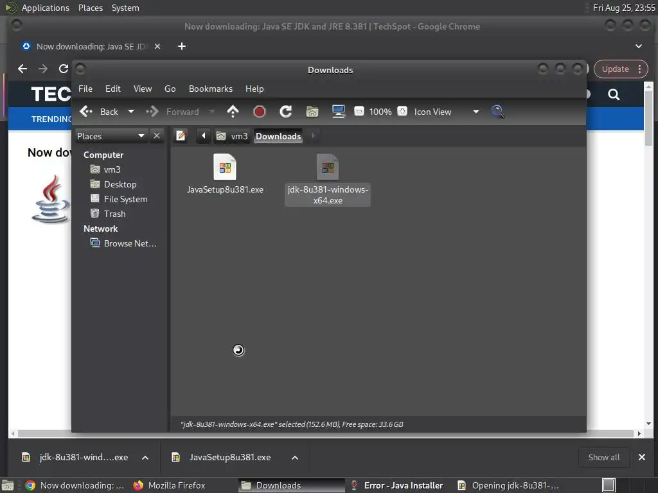This screenshot has height=493, width=658.
Task: Click the path bar left scroll arrow
Action: click(x=204, y=136)
